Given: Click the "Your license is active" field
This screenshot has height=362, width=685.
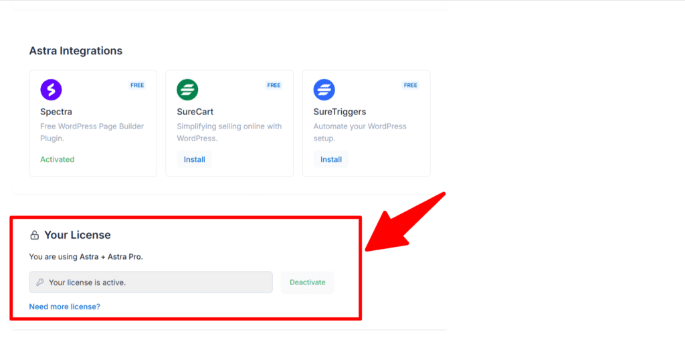Looking at the screenshot, I should tap(151, 282).
